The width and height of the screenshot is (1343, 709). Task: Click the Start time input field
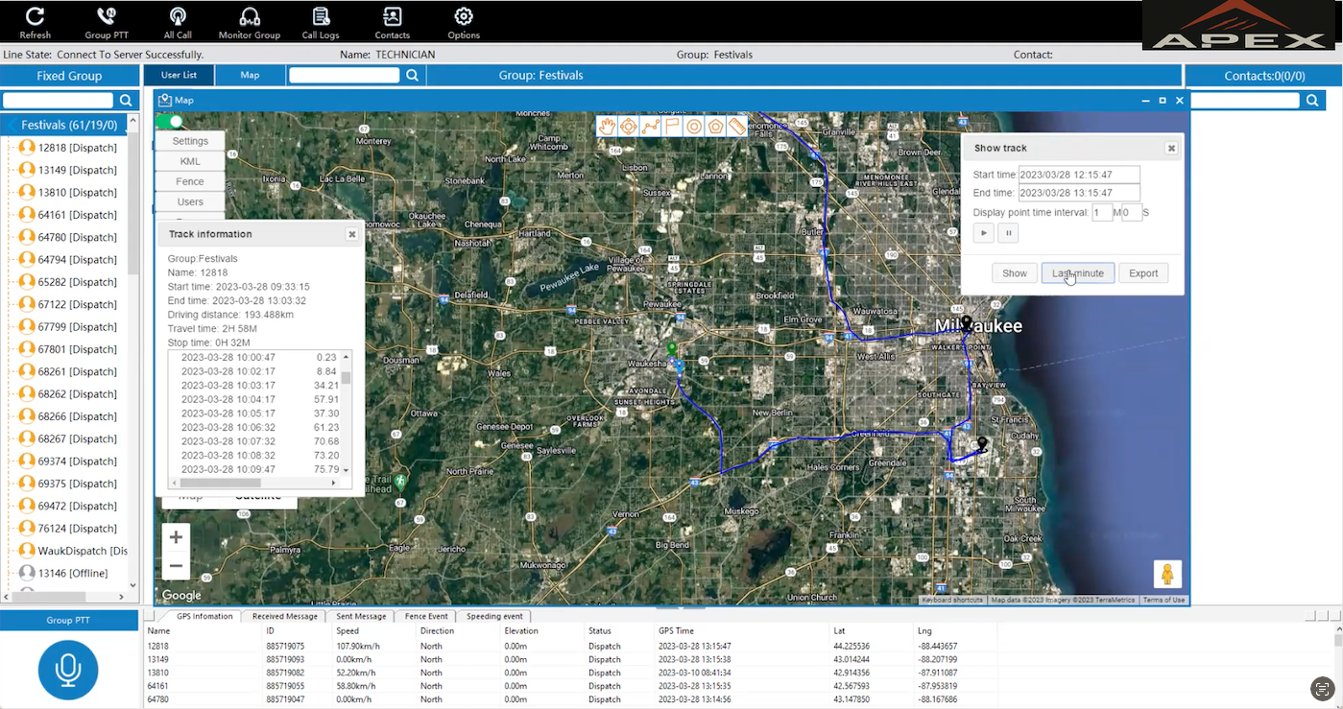1079,175
